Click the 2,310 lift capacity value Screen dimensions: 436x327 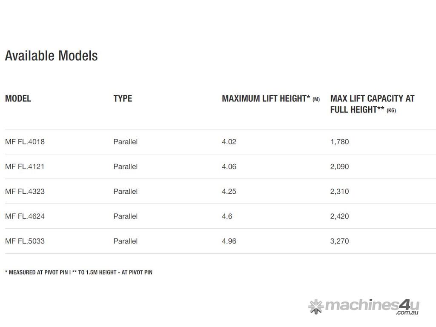click(339, 191)
